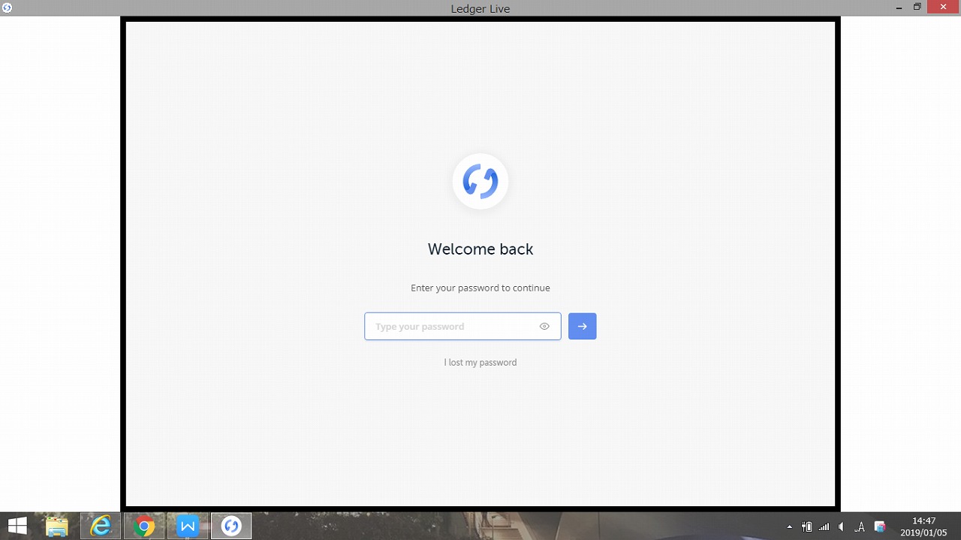
Task: Open the blue W app in taskbar
Action: point(188,526)
